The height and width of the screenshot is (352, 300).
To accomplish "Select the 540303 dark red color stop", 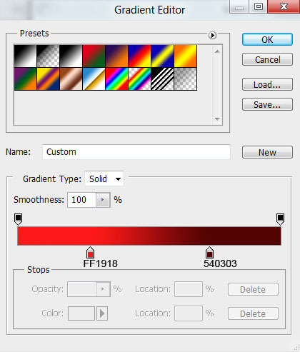I will [x=209, y=253].
